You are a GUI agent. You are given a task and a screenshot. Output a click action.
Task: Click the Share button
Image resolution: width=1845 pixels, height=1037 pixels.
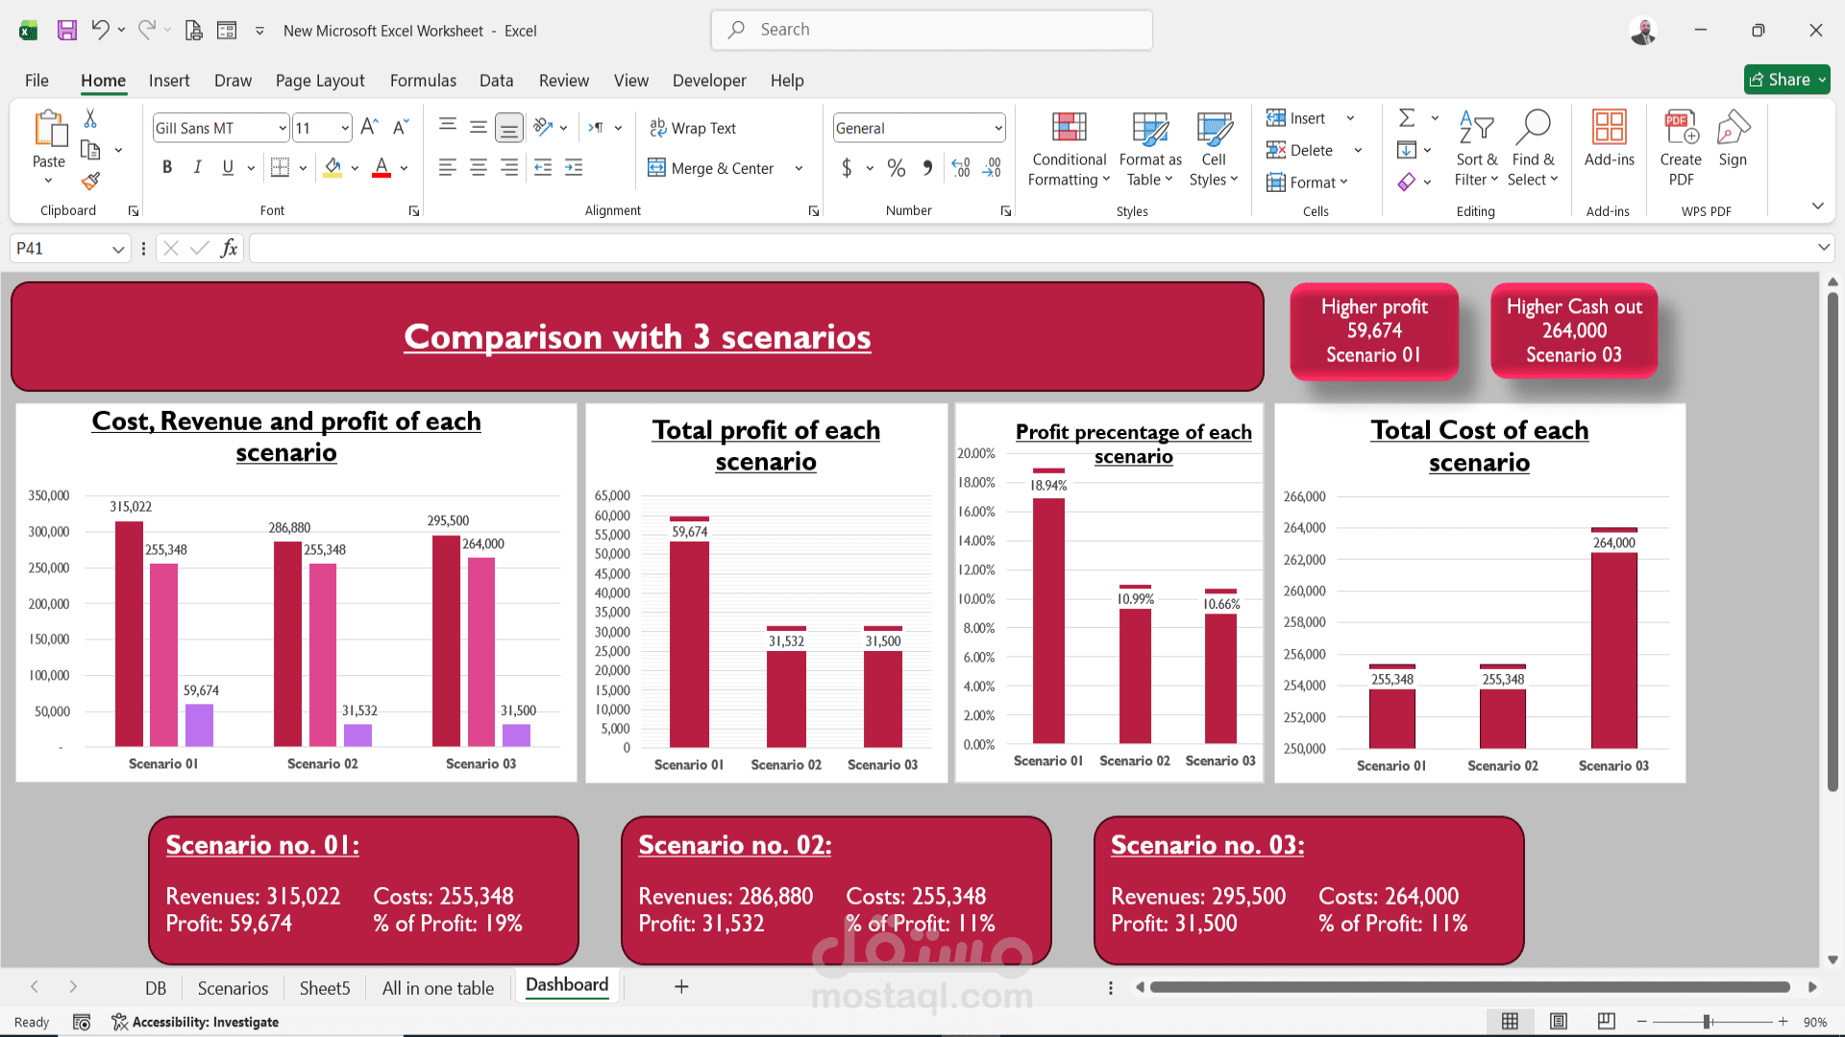pyautogui.click(x=1785, y=79)
